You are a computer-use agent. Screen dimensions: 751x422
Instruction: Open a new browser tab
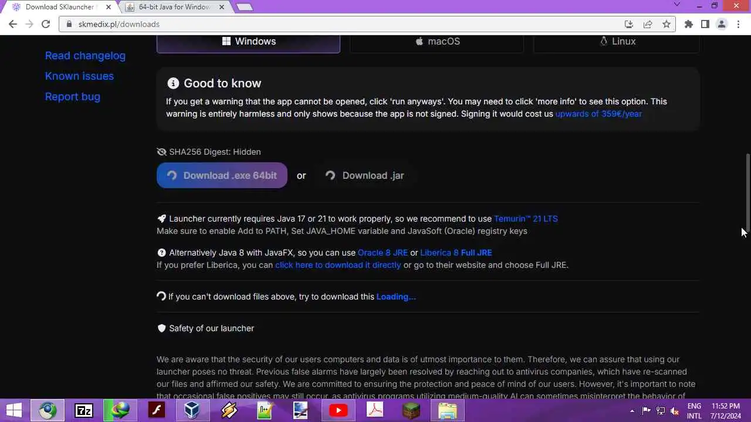pos(245,7)
